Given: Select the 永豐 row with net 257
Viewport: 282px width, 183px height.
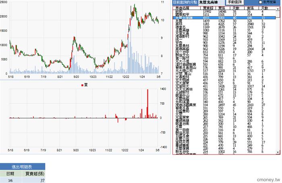Looking at the screenshot, I should (x=224, y=127).
